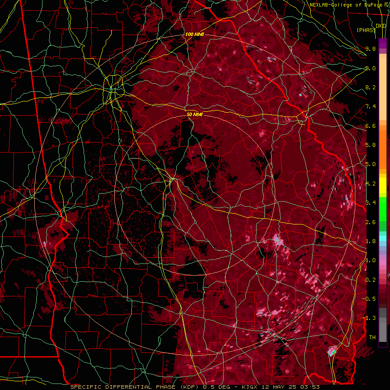This screenshot has width=390, height=390.
Task: Click the "100 NMI" range ring label
Action: tap(195, 34)
